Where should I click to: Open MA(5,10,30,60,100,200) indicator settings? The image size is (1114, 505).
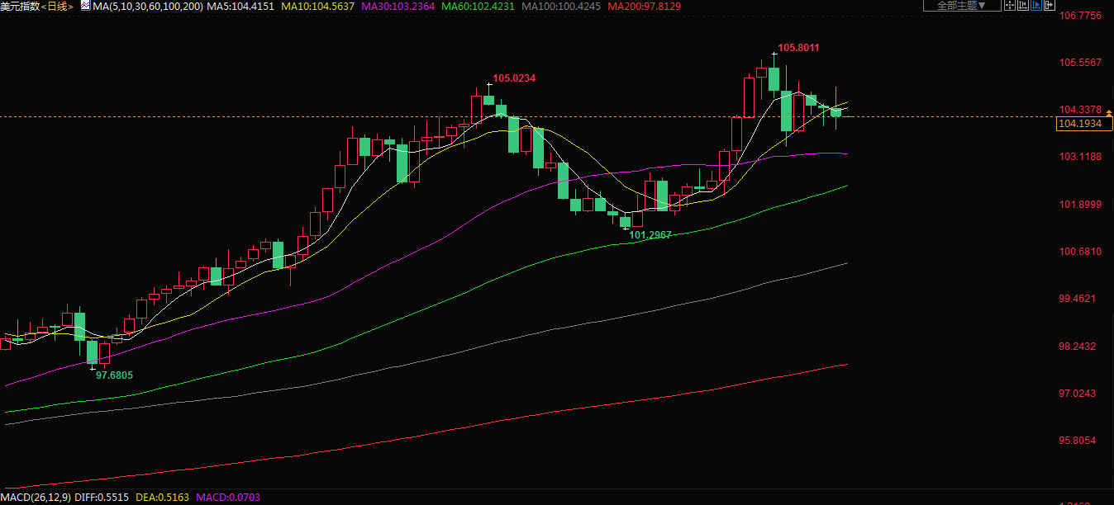tap(148, 6)
